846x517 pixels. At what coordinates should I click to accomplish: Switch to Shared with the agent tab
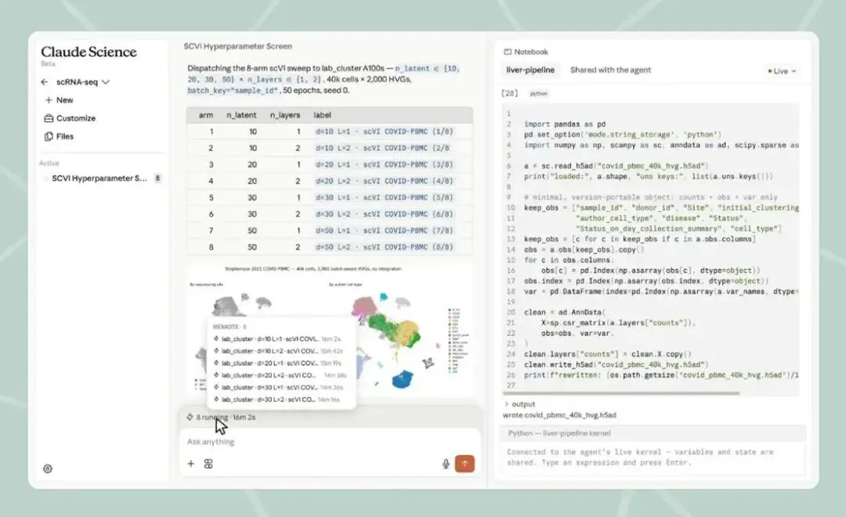[x=610, y=70]
